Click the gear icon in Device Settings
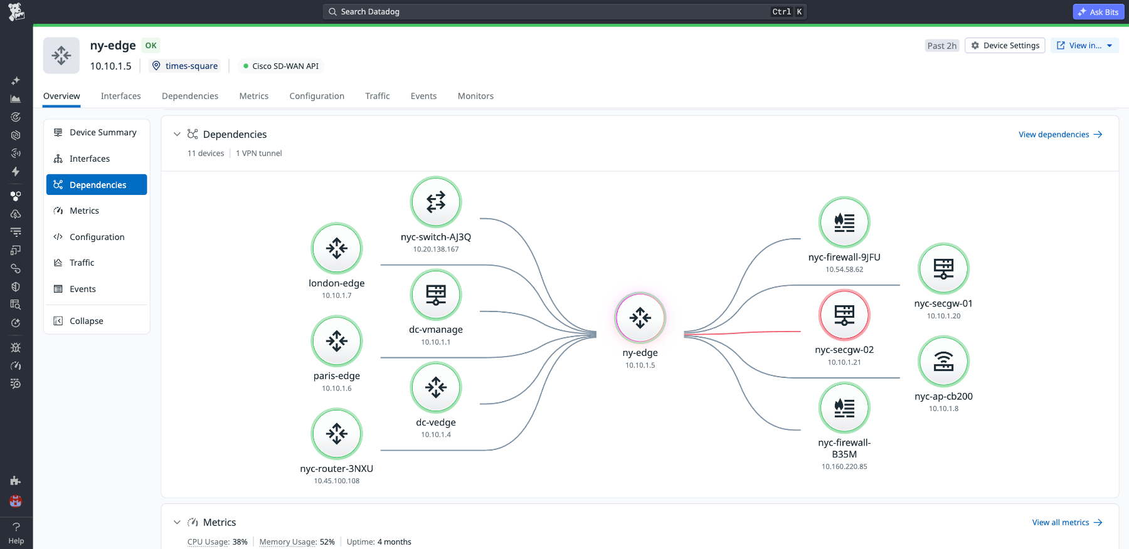 [x=975, y=46]
